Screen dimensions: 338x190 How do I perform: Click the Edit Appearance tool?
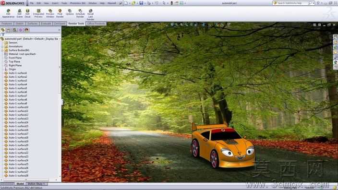click(8, 13)
